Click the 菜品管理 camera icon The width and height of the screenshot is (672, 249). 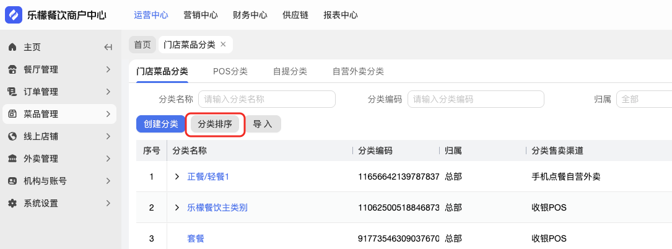click(12, 114)
